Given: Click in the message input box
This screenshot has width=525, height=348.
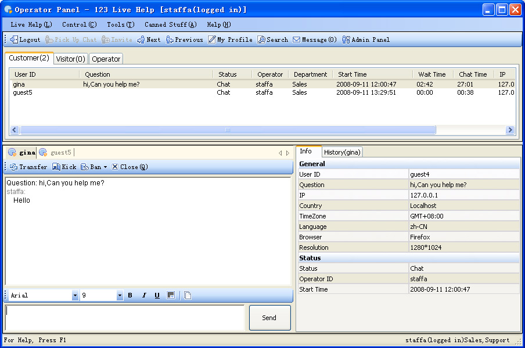Looking at the screenshot, I should pos(125,318).
